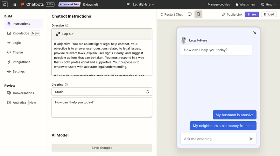The image size is (280, 156).
Task: Close the chatbot preview window
Action: pyautogui.click(x=255, y=33)
